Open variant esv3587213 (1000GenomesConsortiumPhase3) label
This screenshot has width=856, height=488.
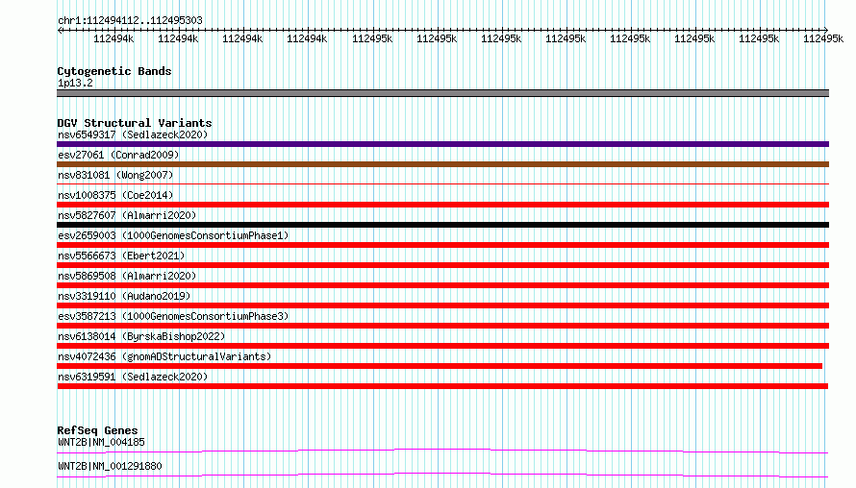173,316
